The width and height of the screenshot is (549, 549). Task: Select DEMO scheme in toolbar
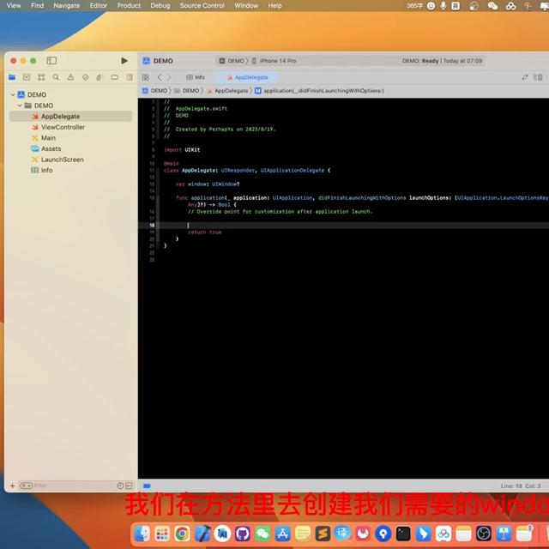point(232,61)
